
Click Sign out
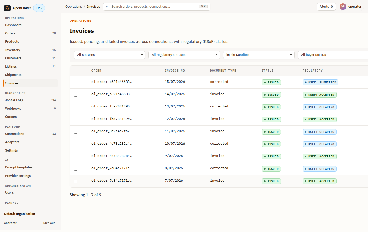tap(49, 223)
